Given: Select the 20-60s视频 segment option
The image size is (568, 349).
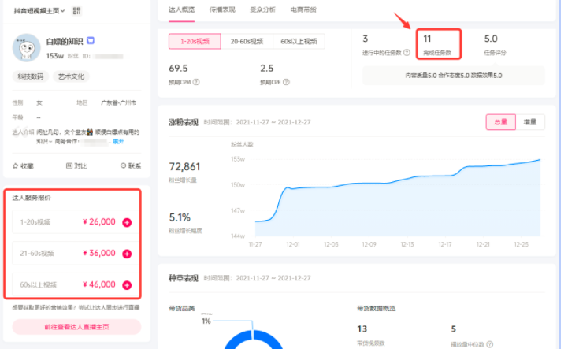Looking at the screenshot, I should 247,41.
